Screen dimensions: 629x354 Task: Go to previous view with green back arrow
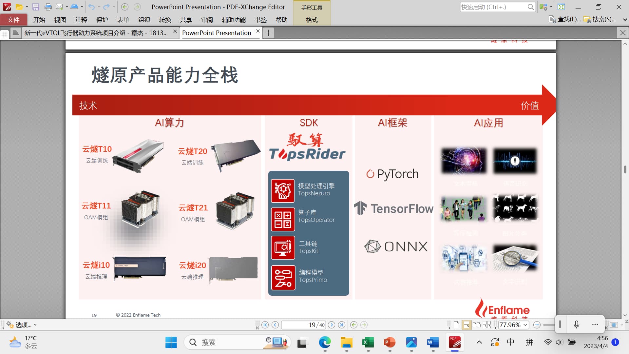tap(124, 7)
